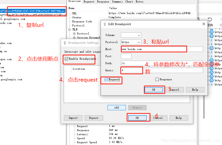Screen dimensions: 222x145
Task: Click the Host field containing www.baidu.com
Action: pos(162,49)
